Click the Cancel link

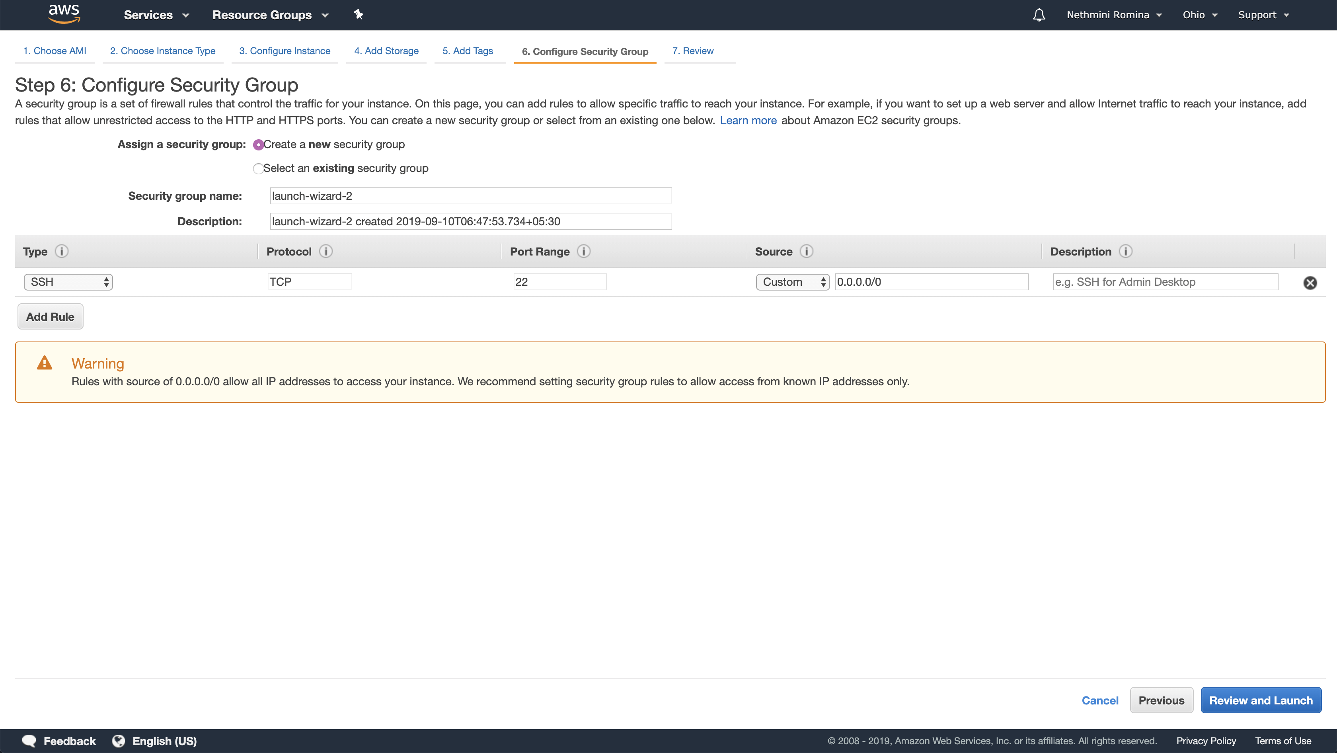pyautogui.click(x=1099, y=700)
